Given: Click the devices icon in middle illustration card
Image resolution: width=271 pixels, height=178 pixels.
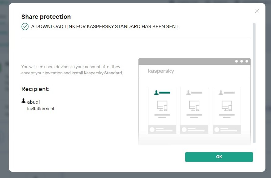Looking at the screenshot, I should pyautogui.click(x=194, y=106).
